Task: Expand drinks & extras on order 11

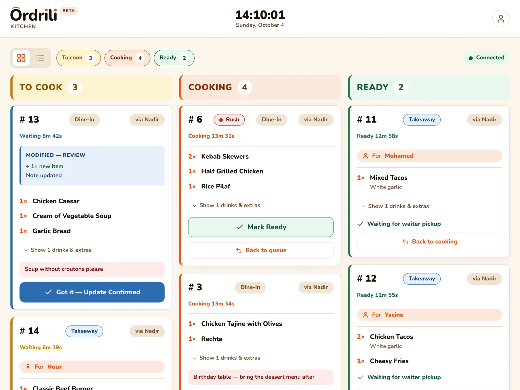Action: pyautogui.click(x=395, y=206)
